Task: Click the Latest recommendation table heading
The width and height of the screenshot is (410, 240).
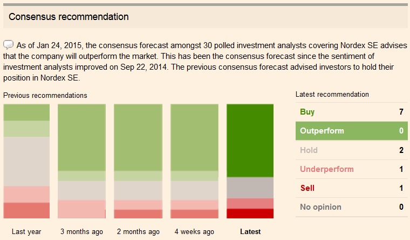Action: (x=332, y=94)
